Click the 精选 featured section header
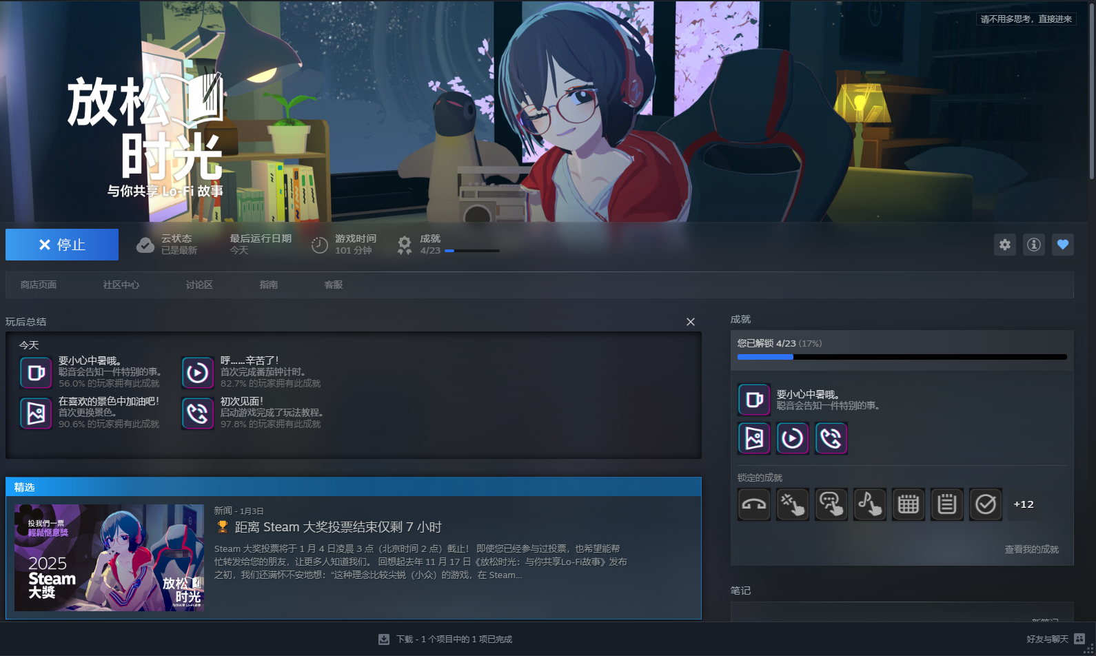 354,486
